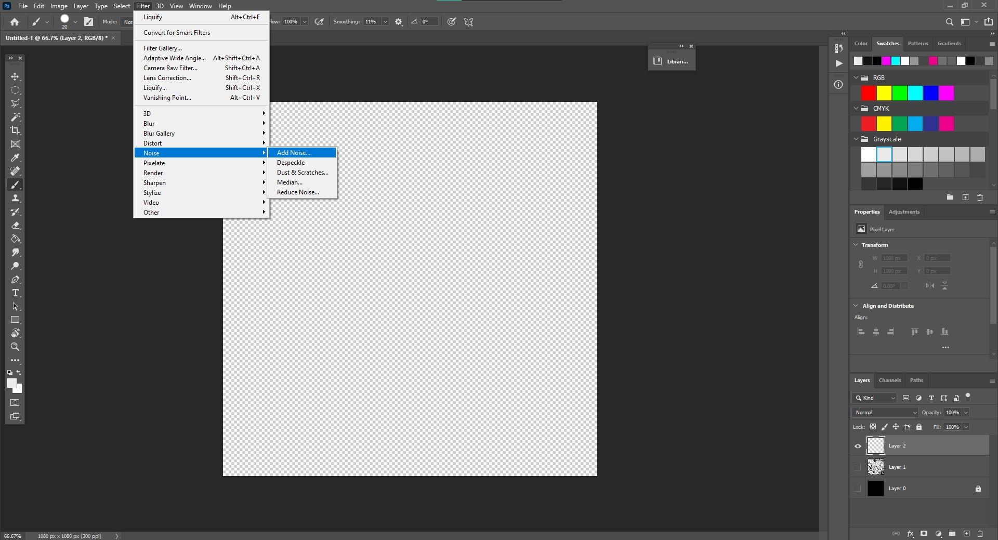998x540 pixels.
Task: Click the brush angle input field
Action: (429, 22)
